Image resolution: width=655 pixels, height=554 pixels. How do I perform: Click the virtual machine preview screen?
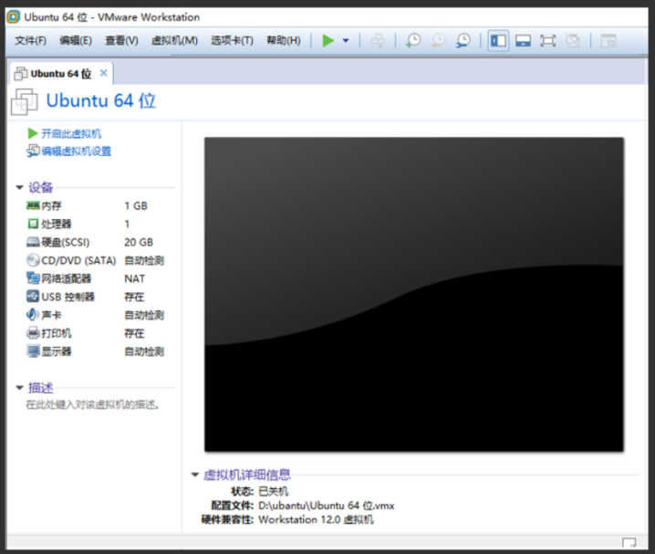click(x=414, y=295)
